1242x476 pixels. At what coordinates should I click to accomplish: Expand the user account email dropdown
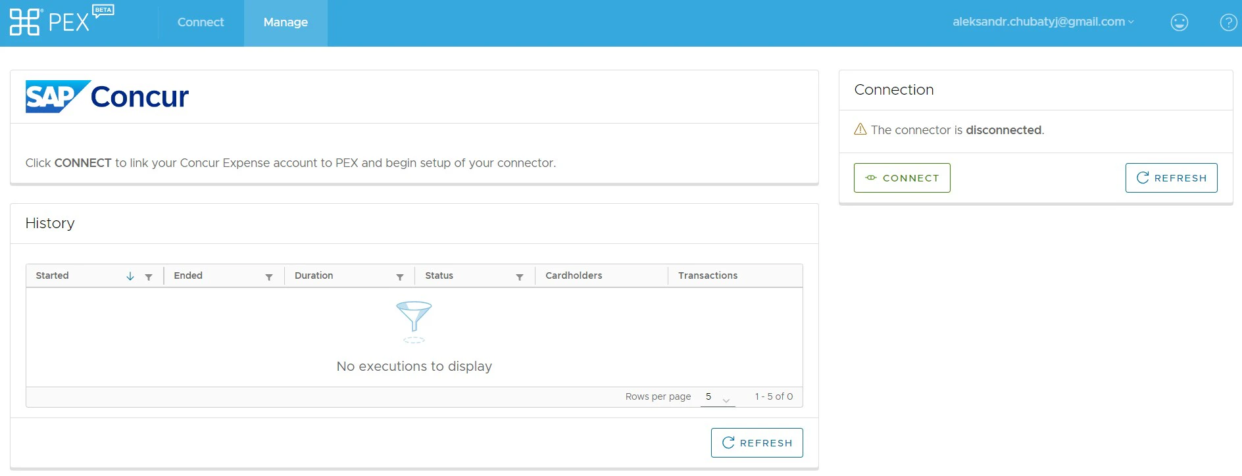[1043, 22]
